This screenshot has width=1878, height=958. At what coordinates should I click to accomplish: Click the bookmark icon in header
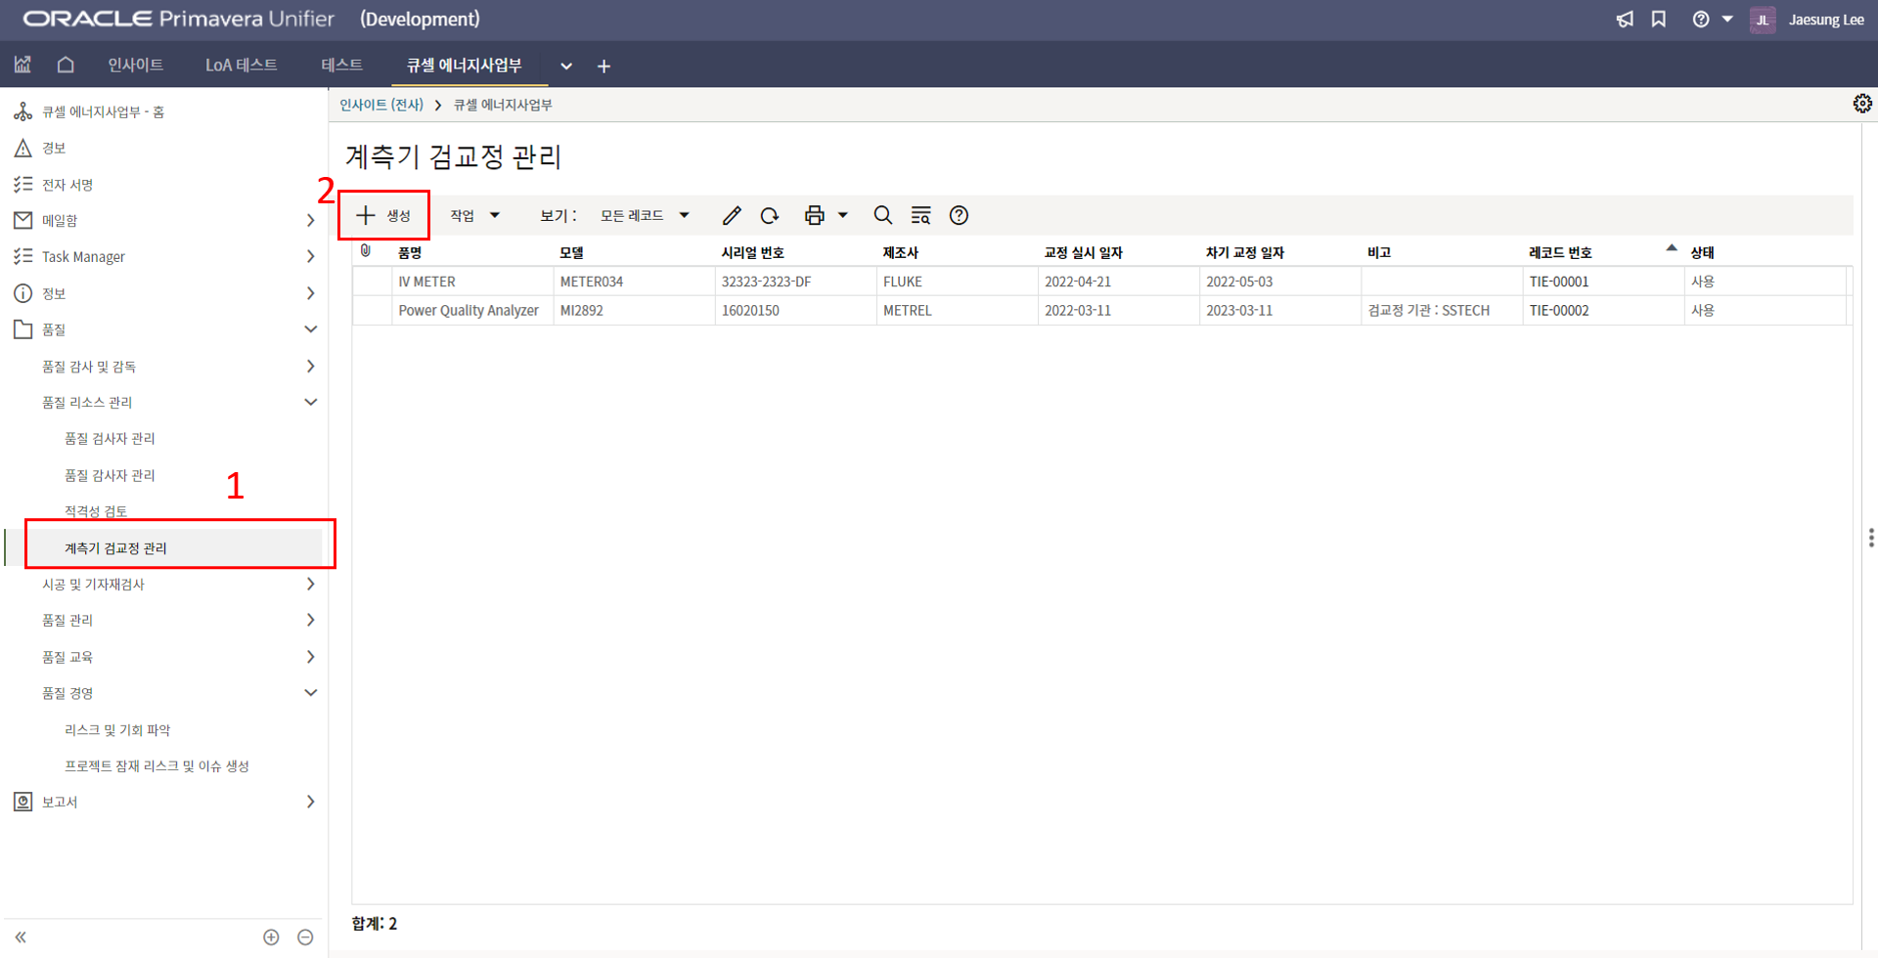[1659, 20]
